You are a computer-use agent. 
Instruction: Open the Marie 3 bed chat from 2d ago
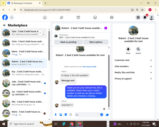pyautogui.click(x=24, y=113)
